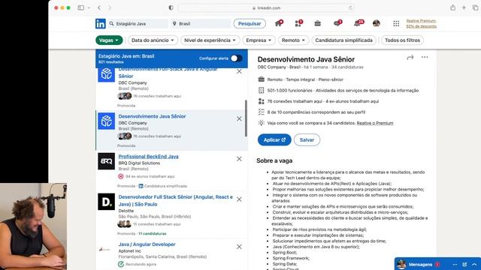Image resolution: width=481 pixels, height=270 pixels.
Task: Open the LinkedIn home logo
Action: [x=100, y=23]
